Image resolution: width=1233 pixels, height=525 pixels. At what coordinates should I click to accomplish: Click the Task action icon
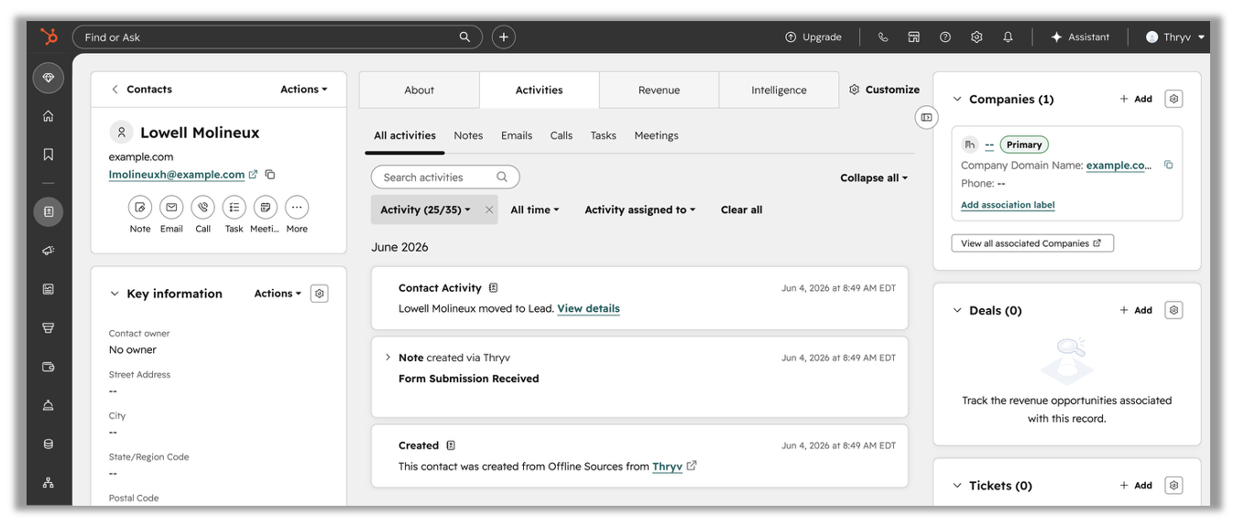[x=235, y=208]
